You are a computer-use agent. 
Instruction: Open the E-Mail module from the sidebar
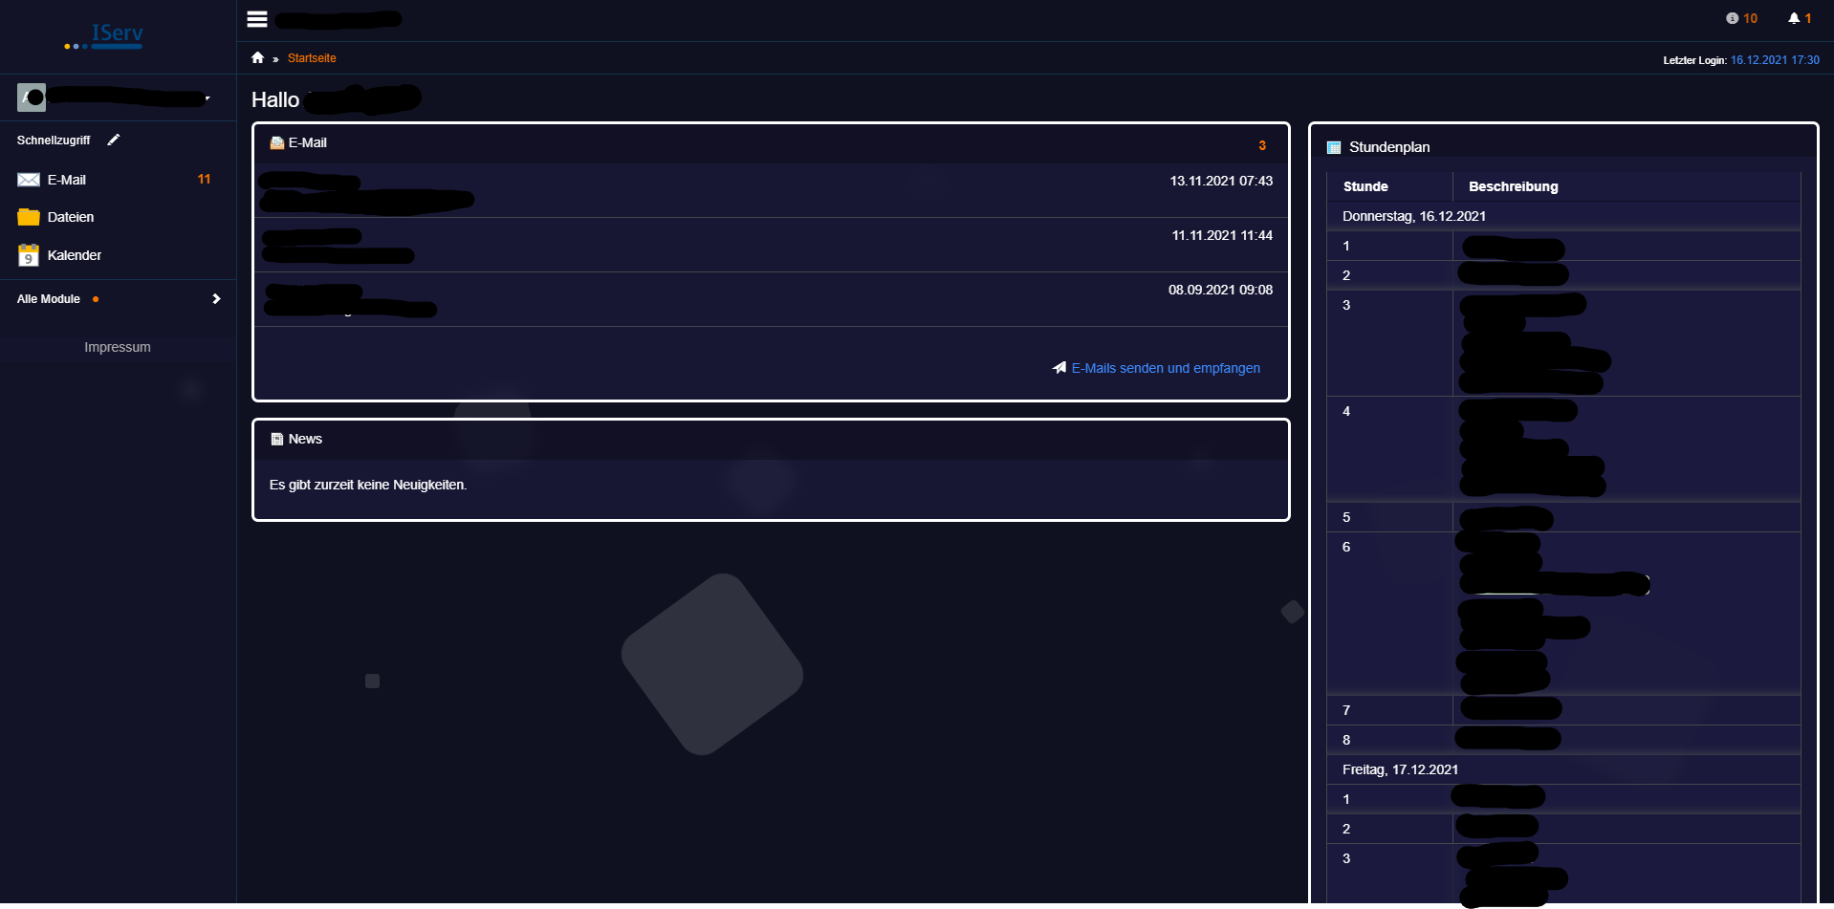tap(66, 179)
